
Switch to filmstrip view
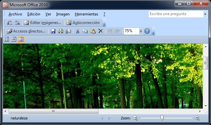(x=14, y=39)
